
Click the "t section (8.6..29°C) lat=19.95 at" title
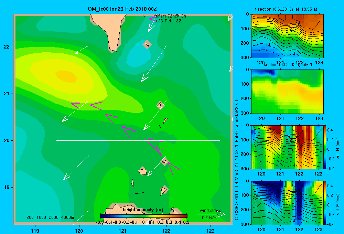286,9
